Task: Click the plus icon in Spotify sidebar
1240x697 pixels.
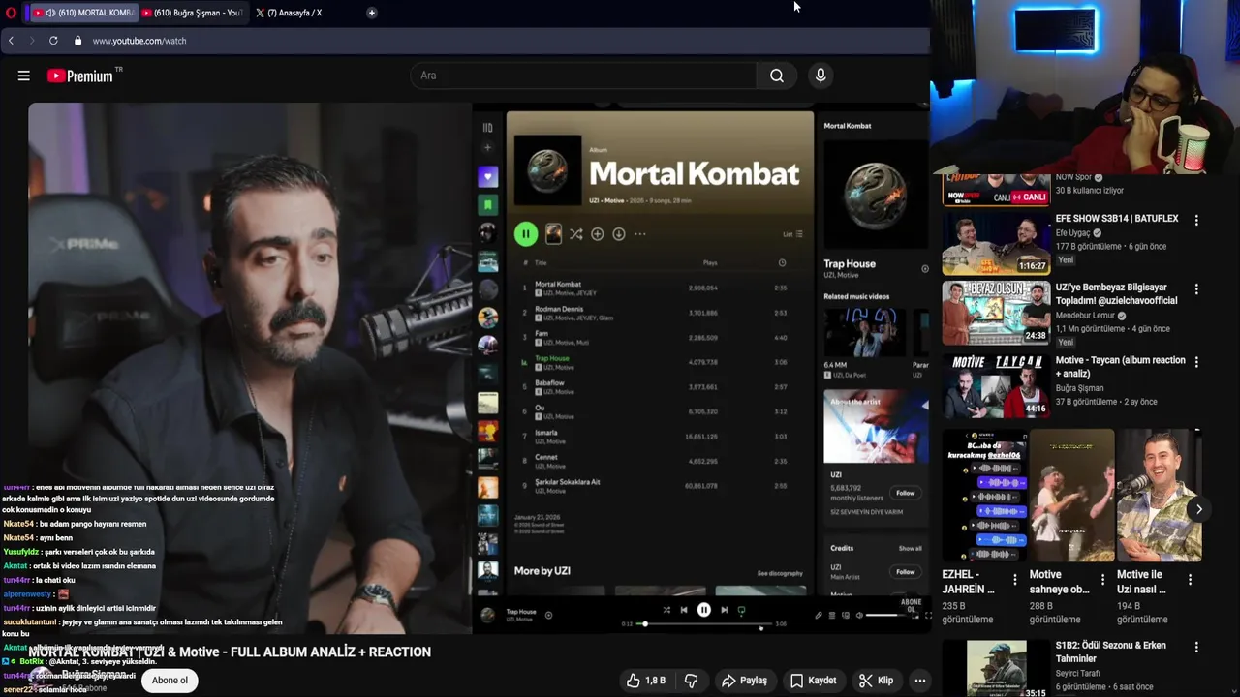Action: click(487, 148)
